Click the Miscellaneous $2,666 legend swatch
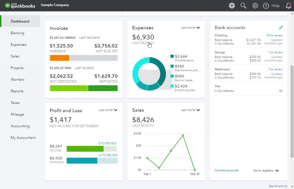294x189 pixels. pos(172,56)
